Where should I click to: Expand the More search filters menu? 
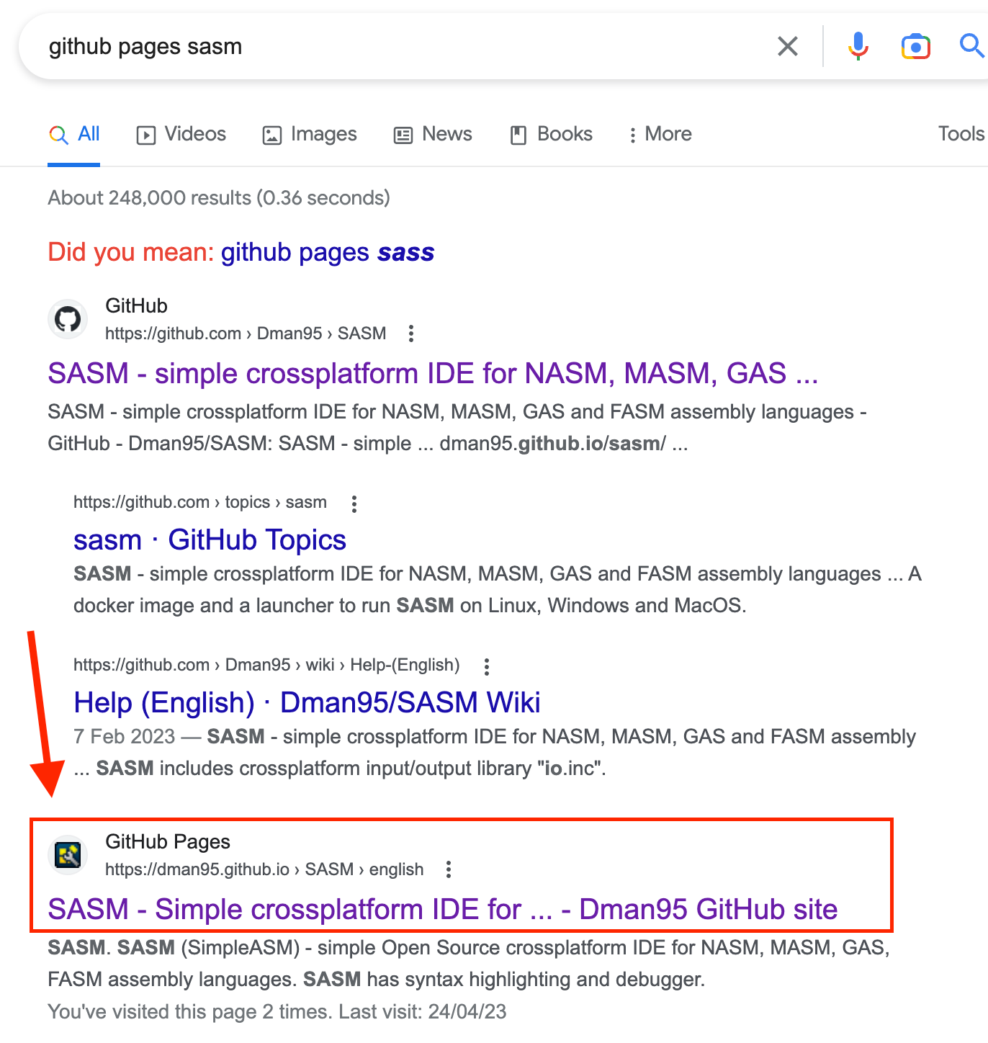[x=660, y=135]
